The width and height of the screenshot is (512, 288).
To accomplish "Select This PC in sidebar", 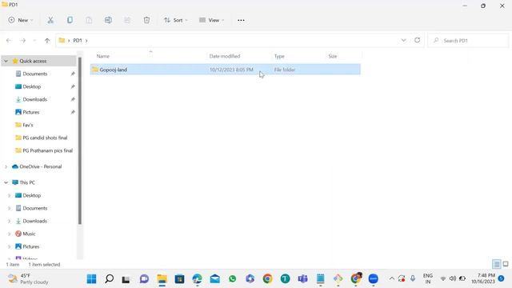I will [27, 182].
